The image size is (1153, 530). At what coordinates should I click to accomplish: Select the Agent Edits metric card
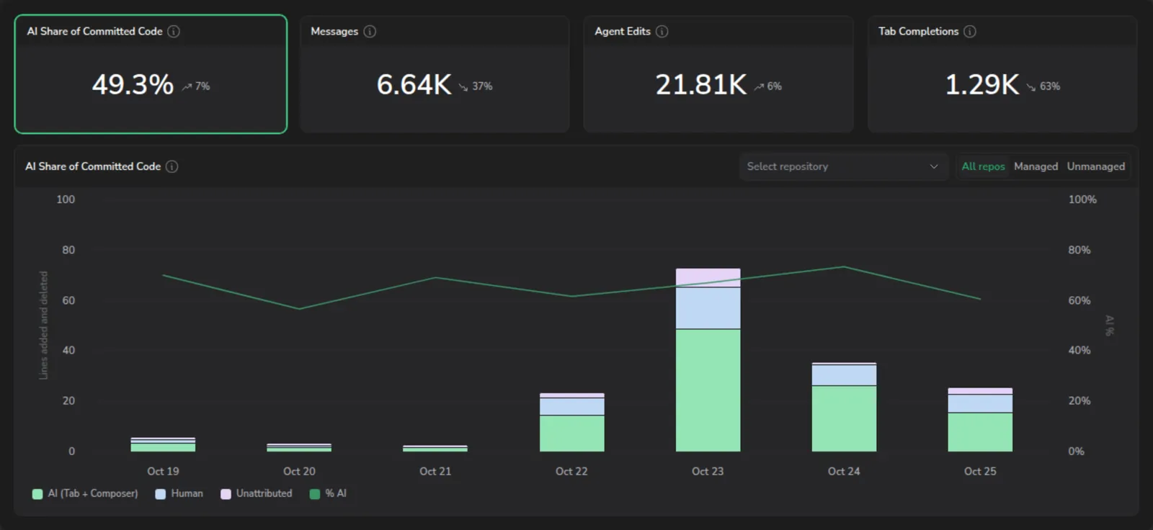point(718,74)
